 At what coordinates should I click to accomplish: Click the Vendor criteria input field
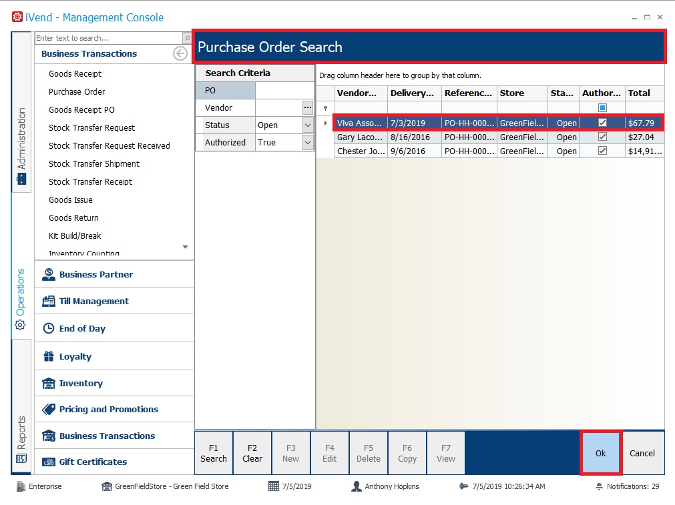279,108
